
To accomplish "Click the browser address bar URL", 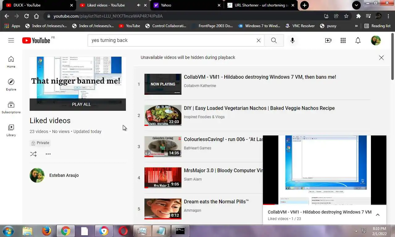I will click(x=108, y=16).
